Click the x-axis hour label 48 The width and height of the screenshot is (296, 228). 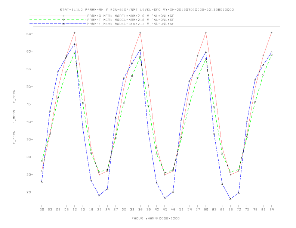(173, 209)
